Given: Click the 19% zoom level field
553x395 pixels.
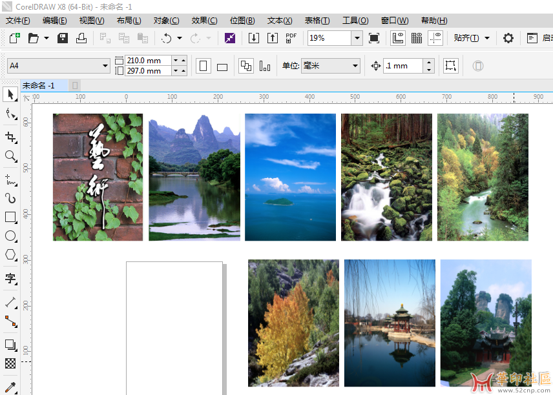Looking at the screenshot, I should (x=329, y=37).
